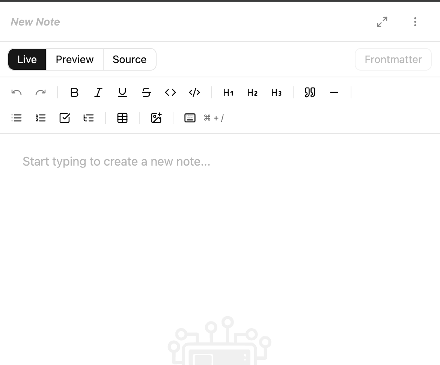Image resolution: width=440 pixels, height=365 pixels.
Task: Redo the last action
Action: click(x=41, y=92)
